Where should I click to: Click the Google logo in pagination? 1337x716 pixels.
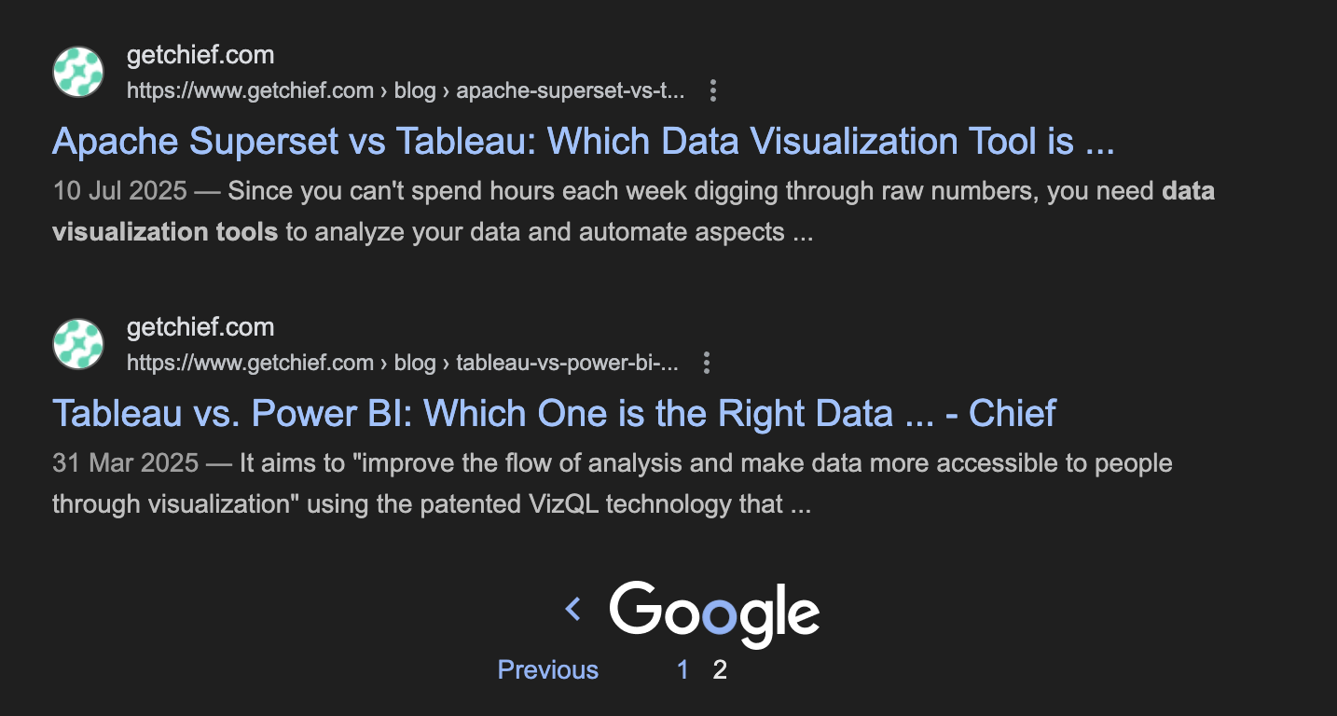tap(714, 613)
